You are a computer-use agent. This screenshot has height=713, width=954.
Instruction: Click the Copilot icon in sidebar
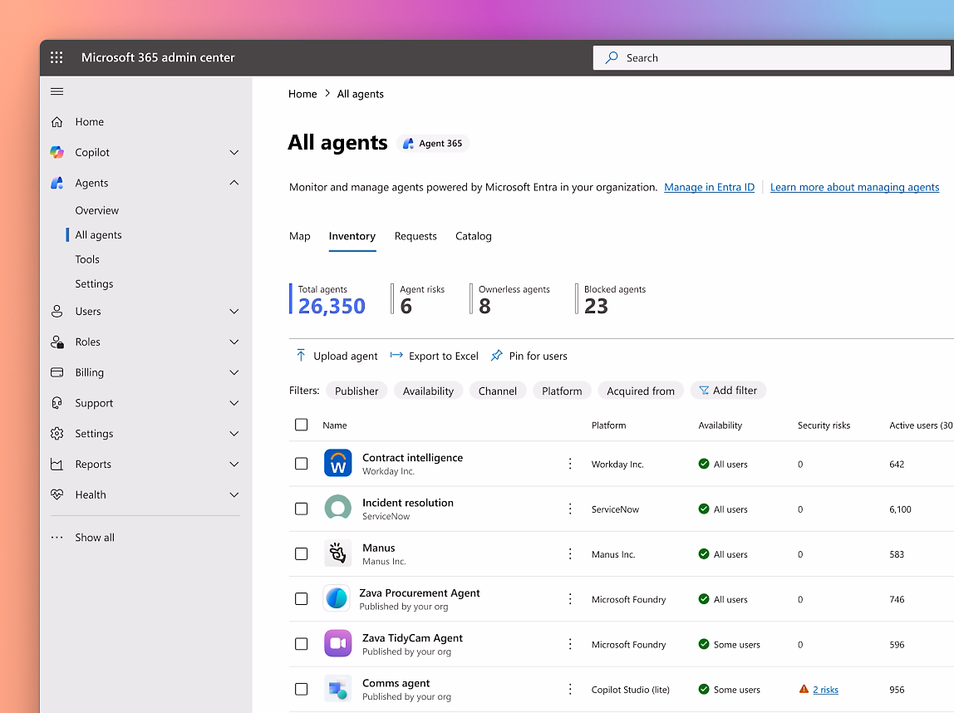pos(57,152)
